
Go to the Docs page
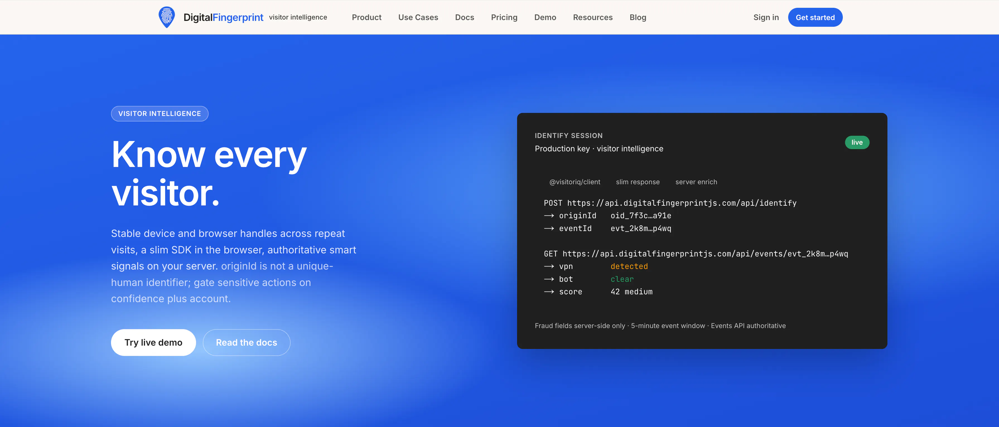465,18
